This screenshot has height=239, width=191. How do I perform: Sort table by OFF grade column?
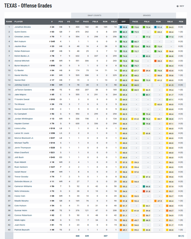(124, 21)
